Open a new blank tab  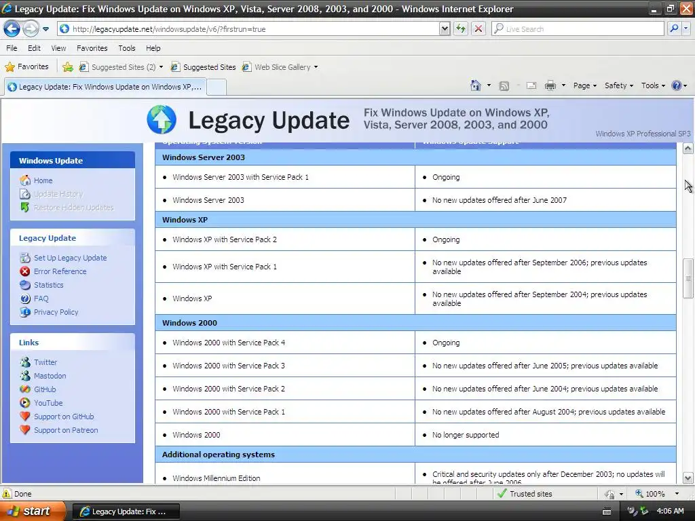click(x=217, y=87)
